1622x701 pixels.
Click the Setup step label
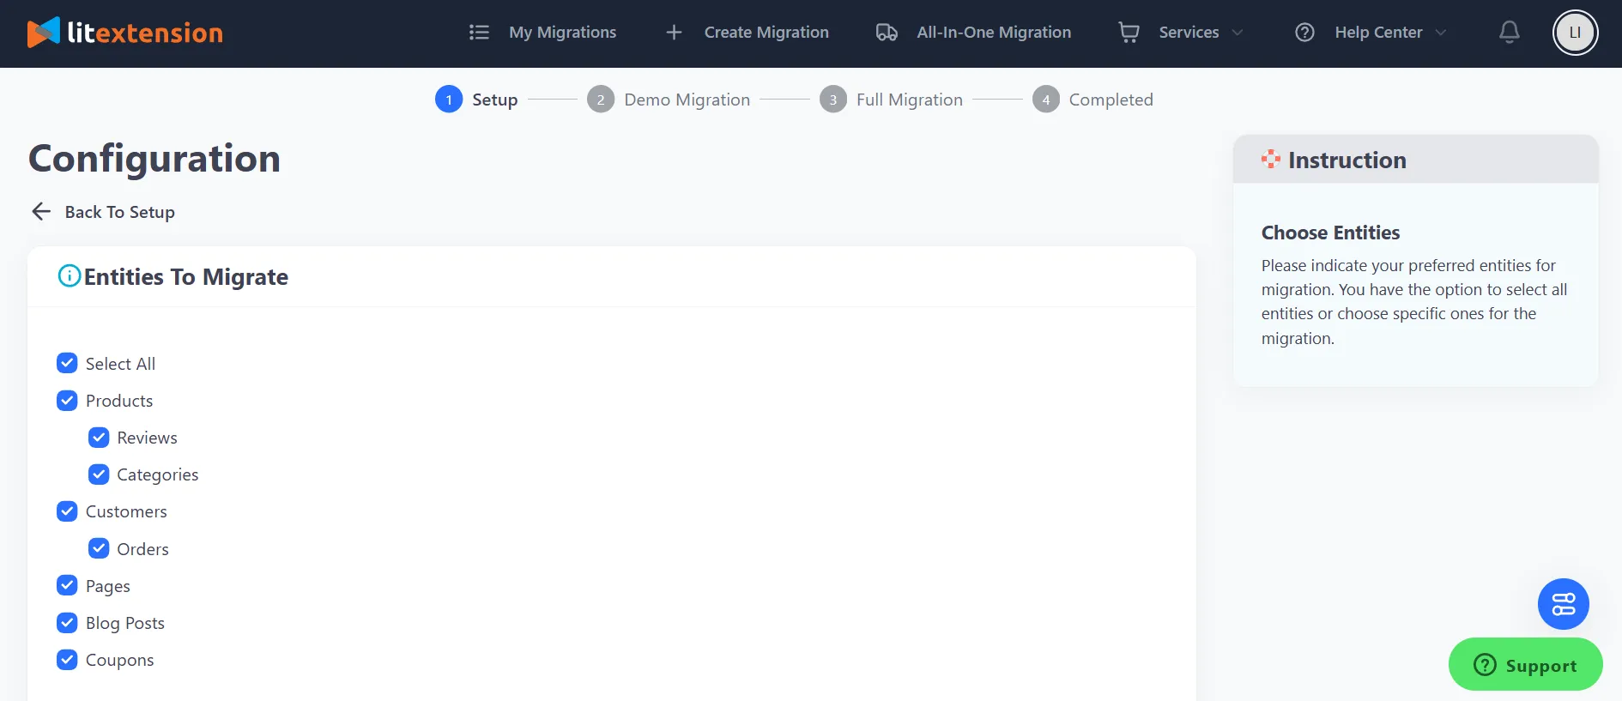click(x=495, y=100)
